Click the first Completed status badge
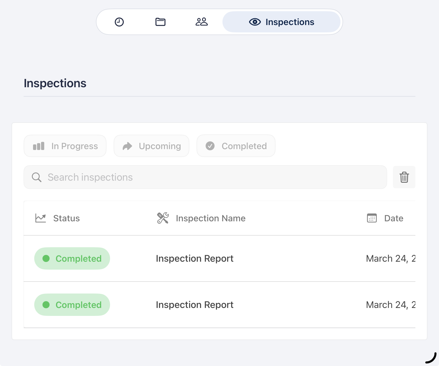Viewport: 439px width, 366px height. pos(72,258)
